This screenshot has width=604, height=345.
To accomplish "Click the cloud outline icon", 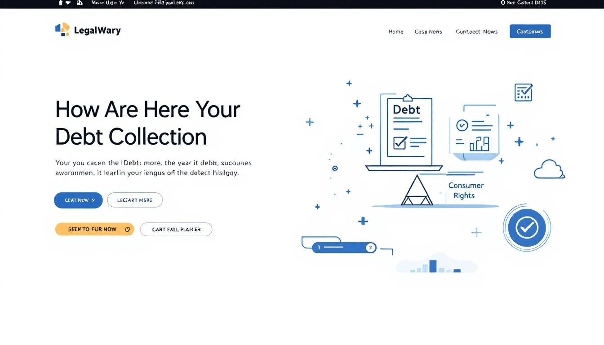I will pos(549,170).
